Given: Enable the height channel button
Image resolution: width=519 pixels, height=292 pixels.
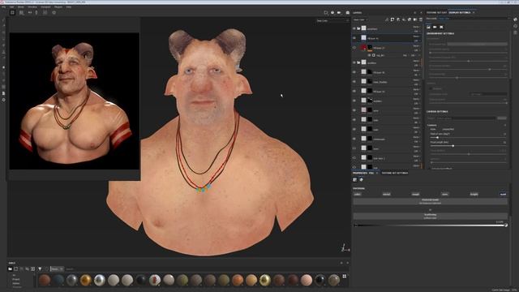Looking at the screenshot, I should (x=474, y=195).
